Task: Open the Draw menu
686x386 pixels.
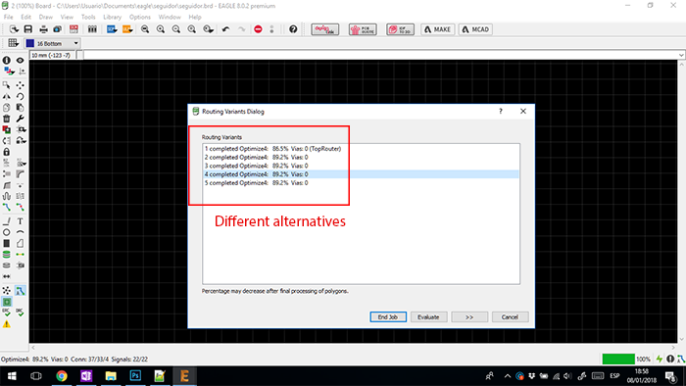Action: point(45,17)
